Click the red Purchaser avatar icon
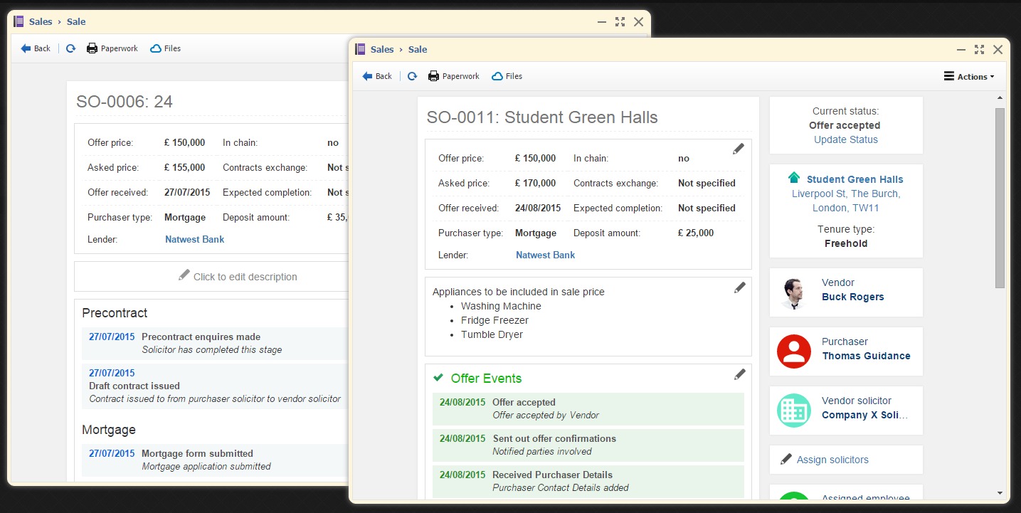The image size is (1021, 513). click(794, 351)
